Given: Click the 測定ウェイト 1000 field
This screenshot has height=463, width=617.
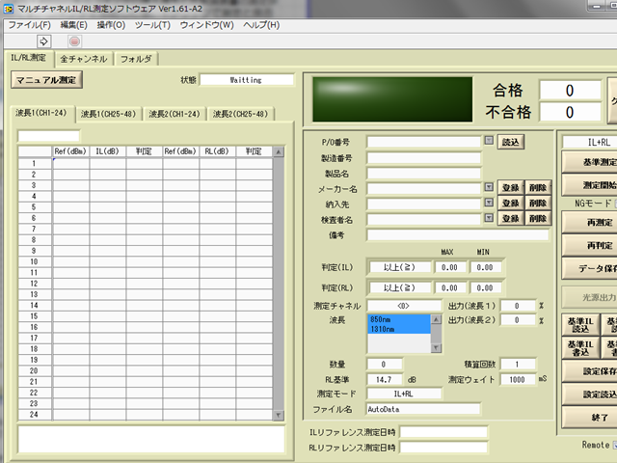Looking at the screenshot, I should tap(518, 379).
